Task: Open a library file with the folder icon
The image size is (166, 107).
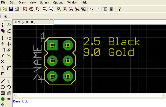Action: (x=5, y=9)
